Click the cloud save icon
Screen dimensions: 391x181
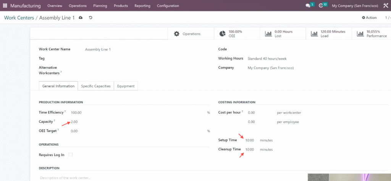pos(81,18)
